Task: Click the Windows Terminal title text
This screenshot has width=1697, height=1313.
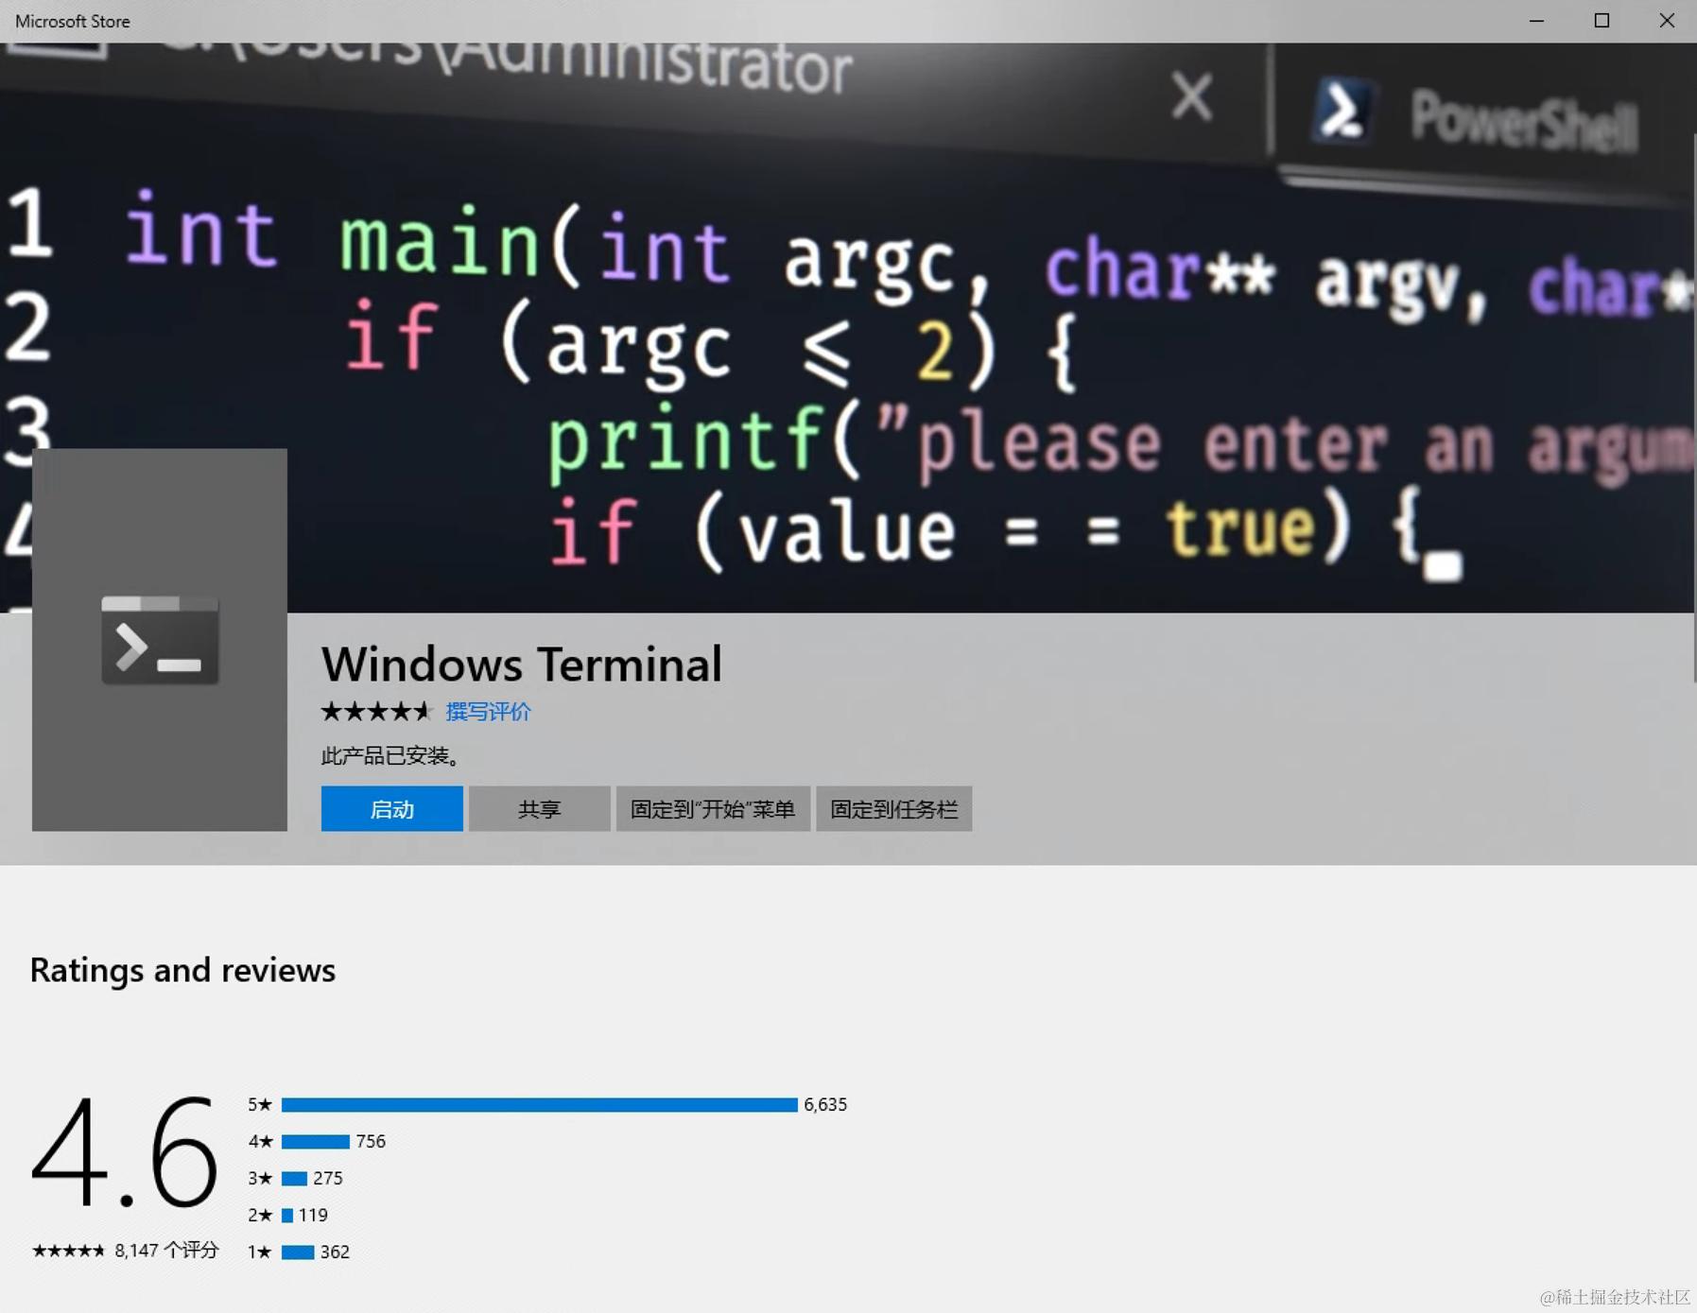Action: tap(521, 664)
